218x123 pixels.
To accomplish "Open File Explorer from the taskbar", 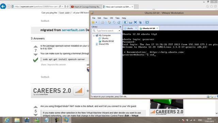I will [x=17, y=120].
